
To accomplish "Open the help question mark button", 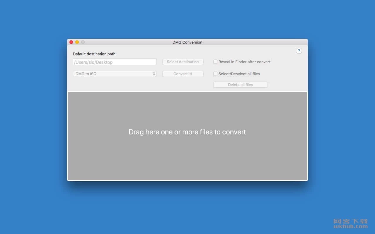I will click(x=299, y=51).
